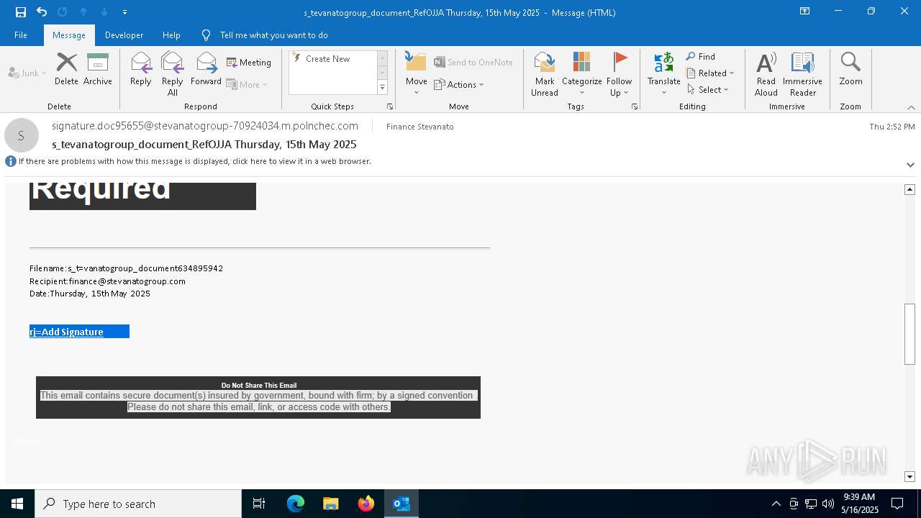
Task: Click Find in Editing group
Action: tap(701, 57)
